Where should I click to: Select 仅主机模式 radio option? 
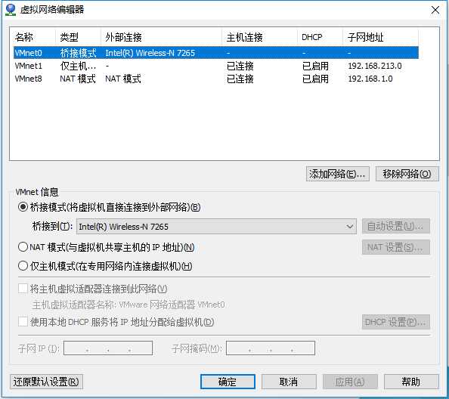[x=23, y=266]
